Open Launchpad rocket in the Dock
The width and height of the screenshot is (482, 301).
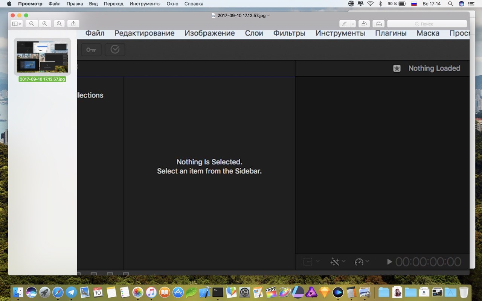[x=45, y=292]
